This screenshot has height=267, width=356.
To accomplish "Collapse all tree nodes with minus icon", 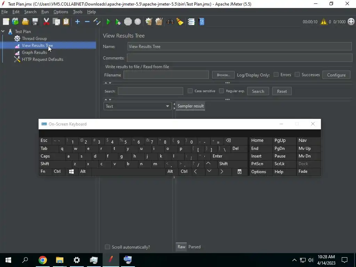I will coord(87,22).
